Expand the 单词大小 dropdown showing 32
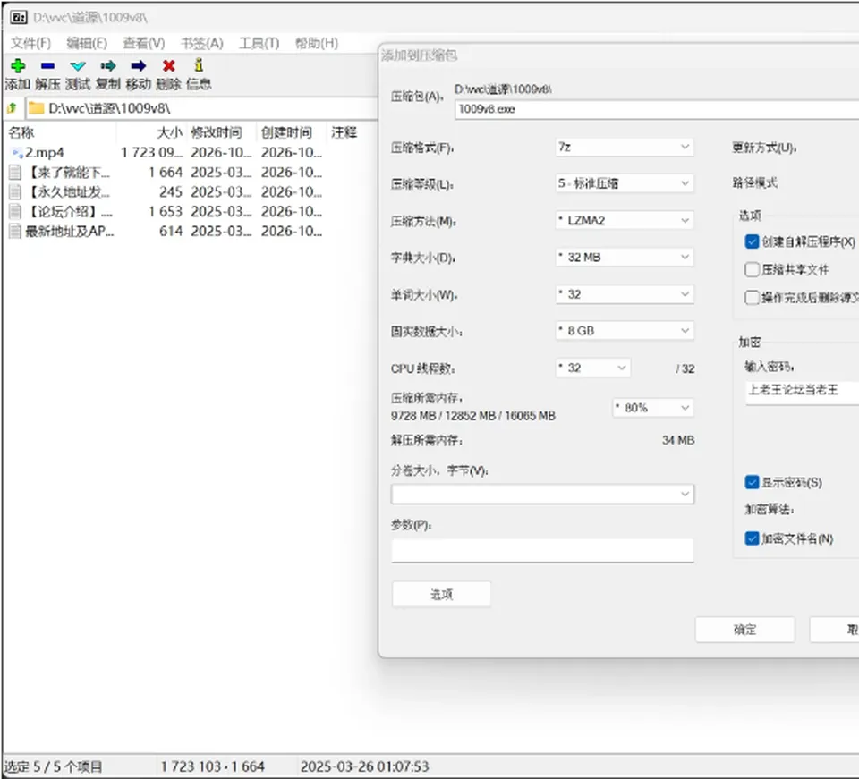The height and width of the screenshot is (779, 859). click(x=625, y=294)
